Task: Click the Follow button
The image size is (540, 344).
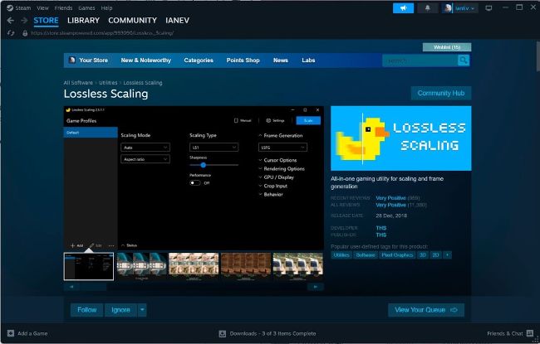Action: coord(86,310)
